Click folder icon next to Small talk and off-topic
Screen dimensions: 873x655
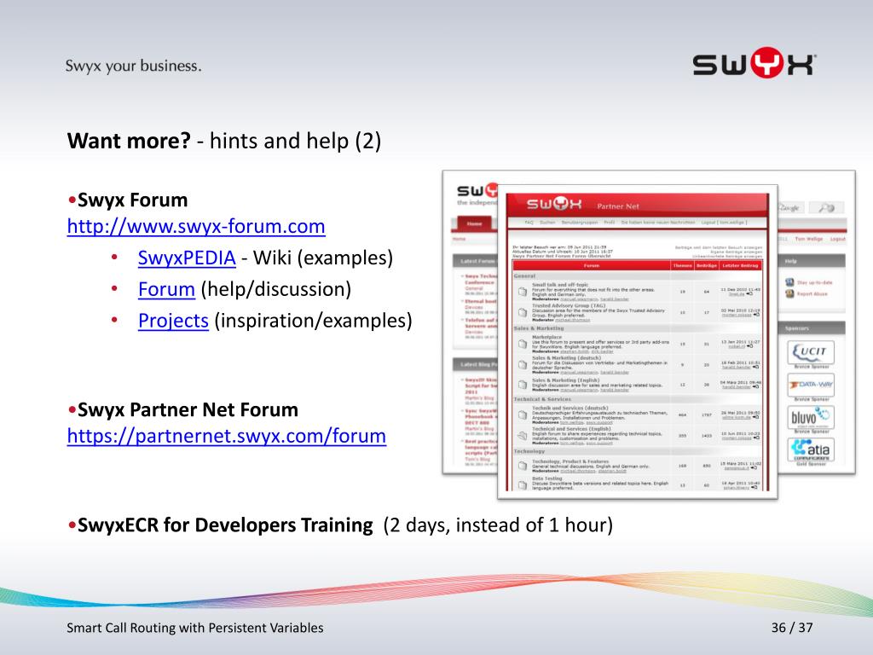click(523, 292)
